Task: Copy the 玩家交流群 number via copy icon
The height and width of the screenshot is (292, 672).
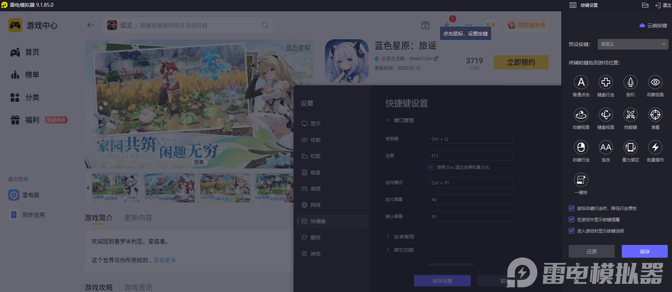Action: (x=436, y=58)
